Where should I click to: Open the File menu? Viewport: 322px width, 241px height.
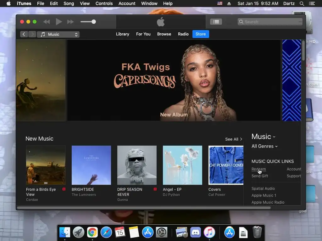[41, 3]
